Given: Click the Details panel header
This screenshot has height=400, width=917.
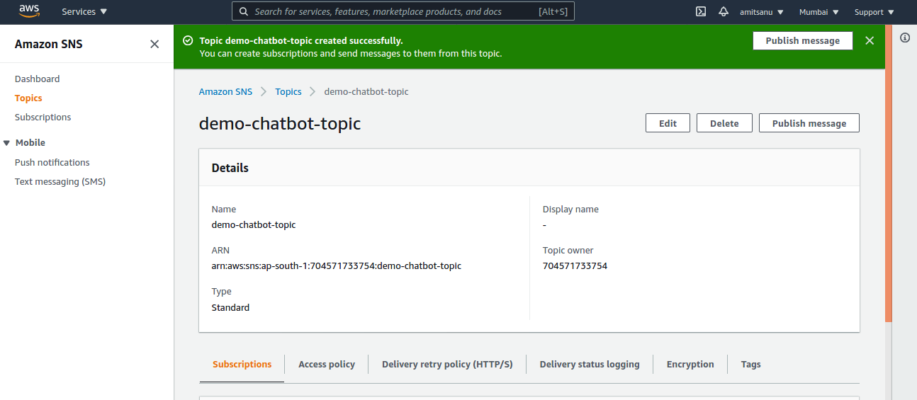Looking at the screenshot, I should click(529, 168).
